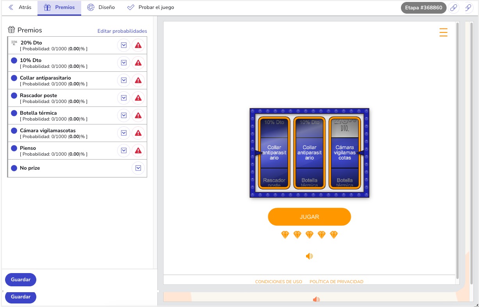The width and height of the screenshot is (479, 307).
Task: Click the blue color dot of Botella térmica
Action: coord(14,113)
